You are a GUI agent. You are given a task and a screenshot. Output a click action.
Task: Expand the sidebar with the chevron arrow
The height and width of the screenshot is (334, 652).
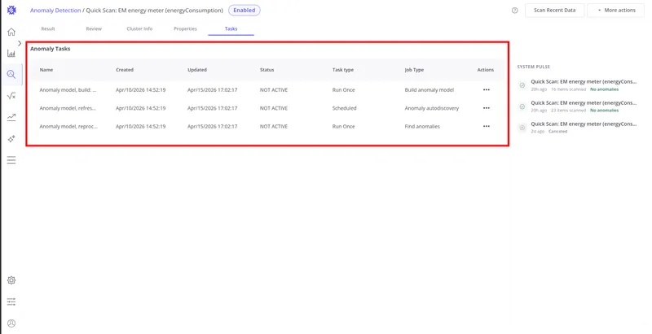coord(20,43)
